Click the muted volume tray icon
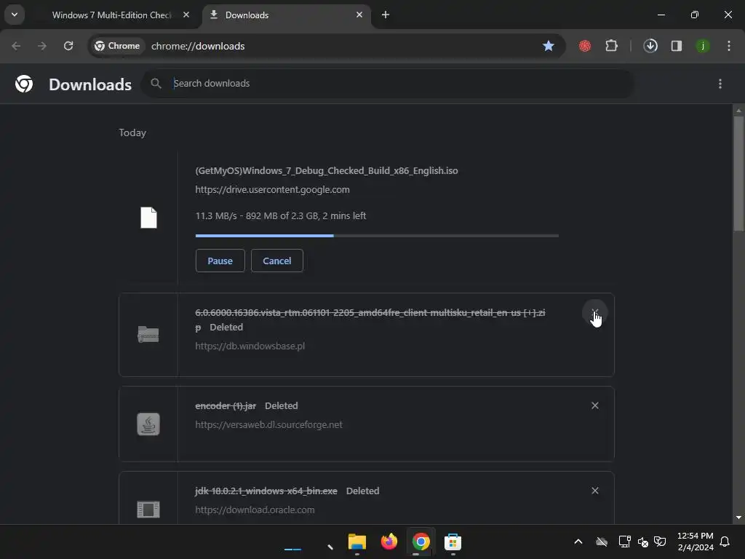 coord(643,542)
